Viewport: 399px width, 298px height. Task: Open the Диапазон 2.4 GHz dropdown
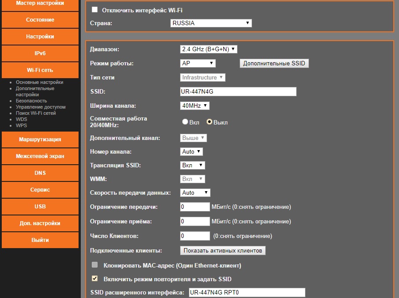[209, 49]
